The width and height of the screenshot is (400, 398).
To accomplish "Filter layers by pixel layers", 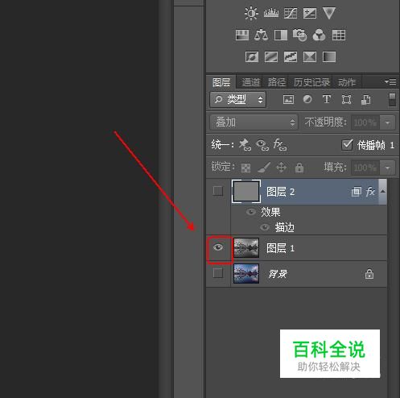I will coord(288,99).
